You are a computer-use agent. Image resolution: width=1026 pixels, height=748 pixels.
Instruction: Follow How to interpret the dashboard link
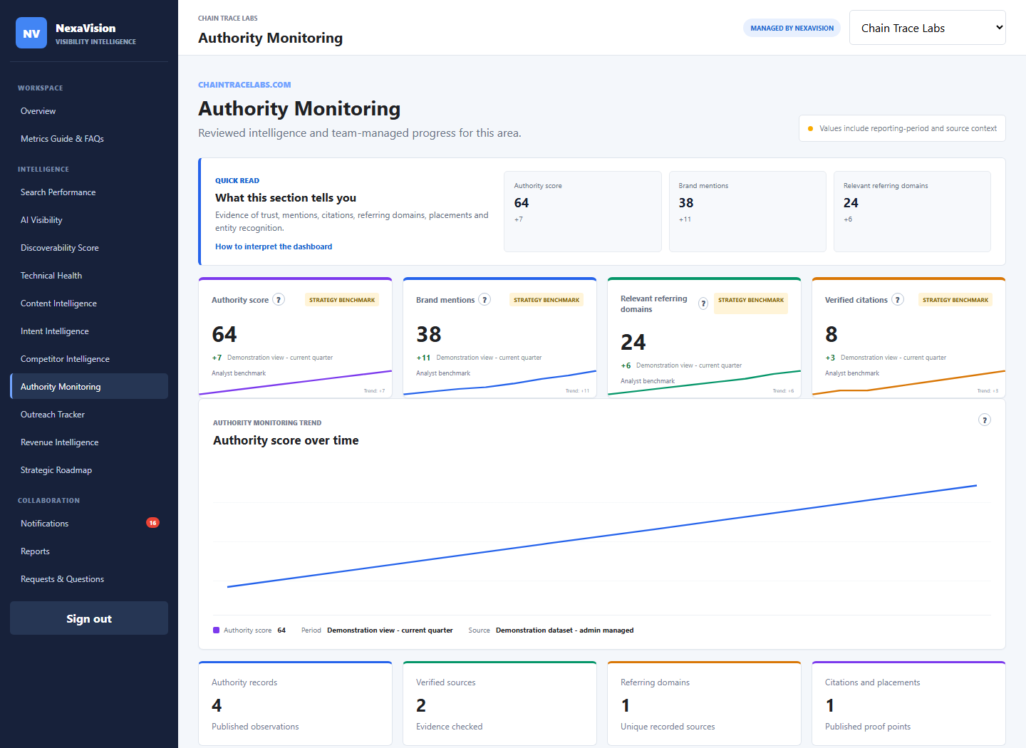(274, 246)
